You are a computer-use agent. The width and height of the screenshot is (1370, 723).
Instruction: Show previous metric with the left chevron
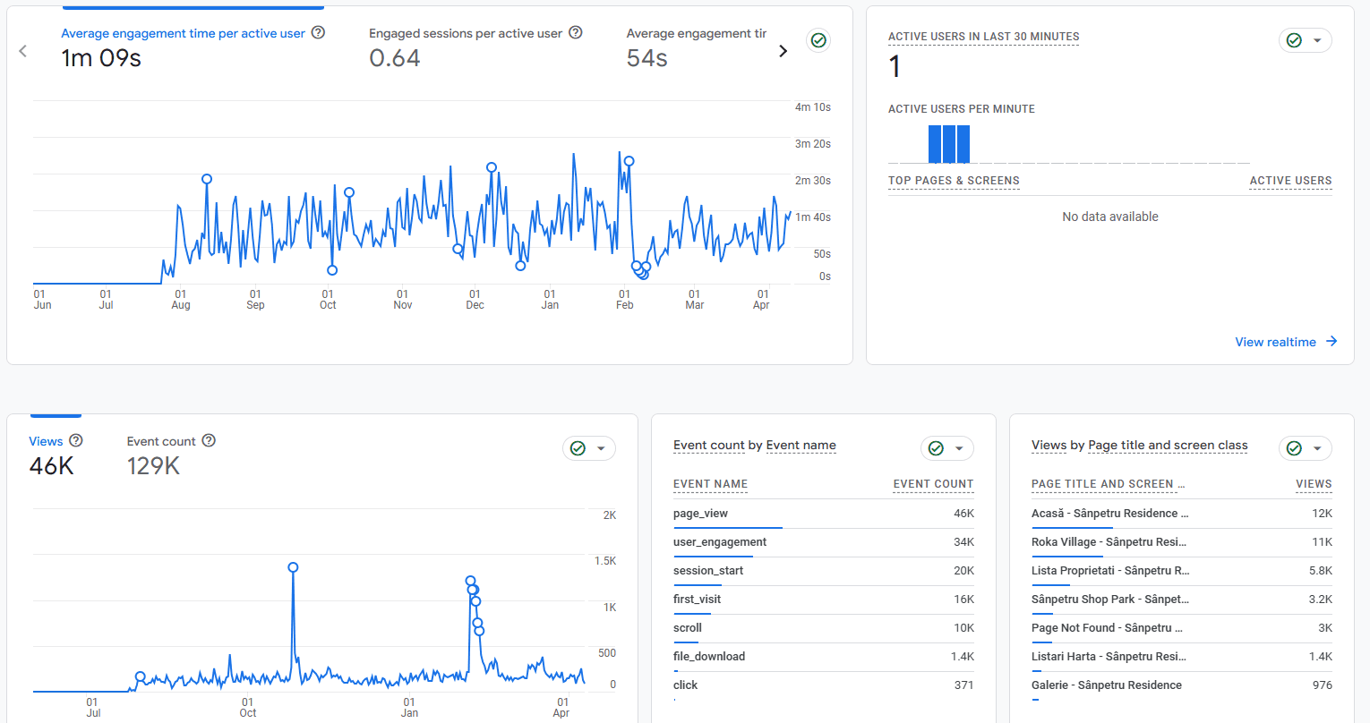point(23,51)
